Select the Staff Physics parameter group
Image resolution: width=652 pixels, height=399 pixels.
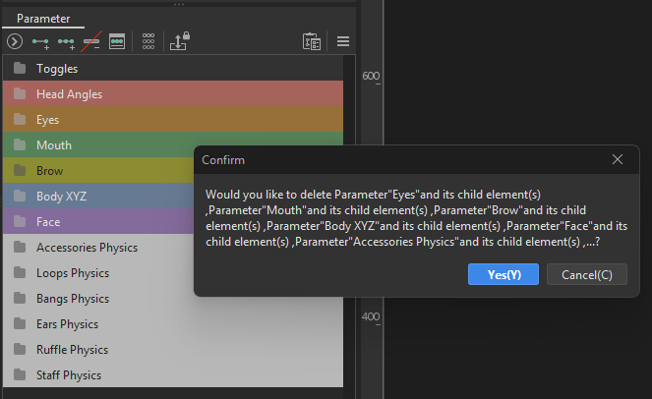[69, 375]
